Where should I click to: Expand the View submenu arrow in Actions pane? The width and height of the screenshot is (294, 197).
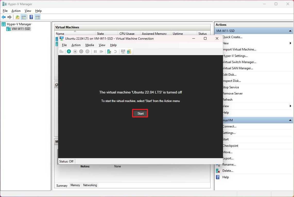click(290, 106)
